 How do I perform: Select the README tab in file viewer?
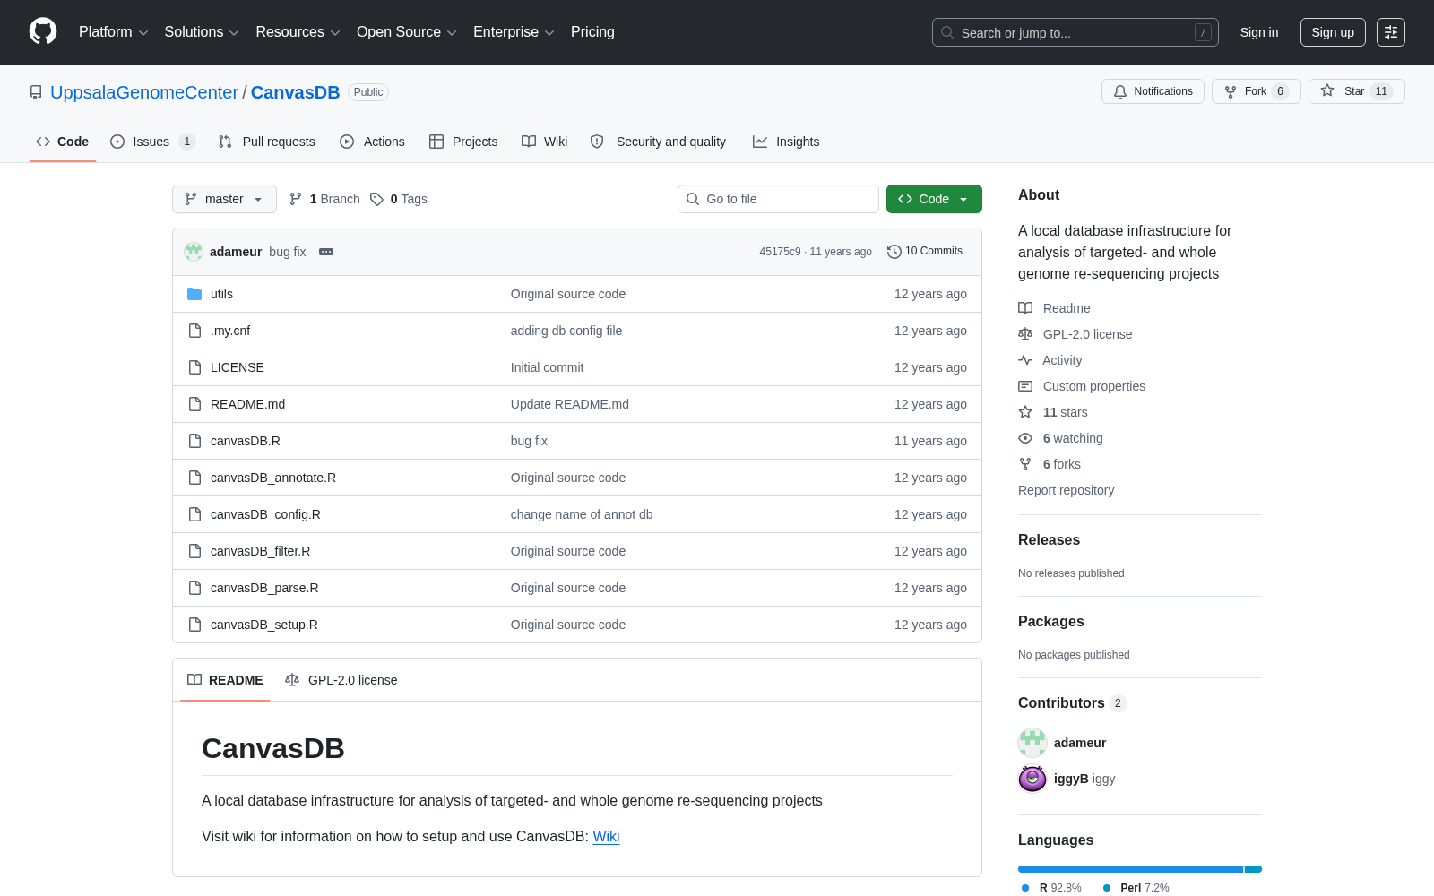(225, 680)
